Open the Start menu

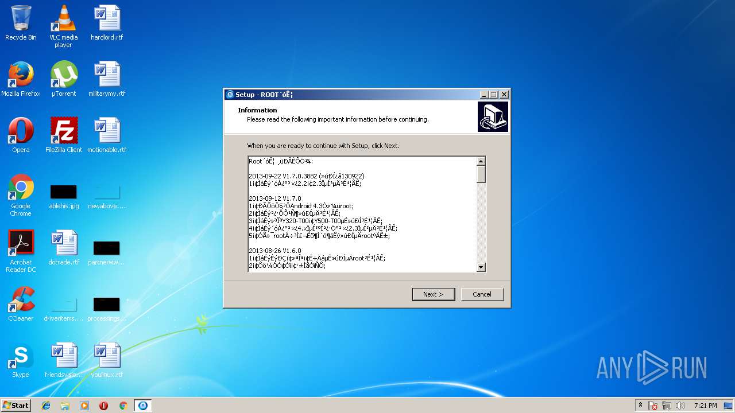coord(16,406)
